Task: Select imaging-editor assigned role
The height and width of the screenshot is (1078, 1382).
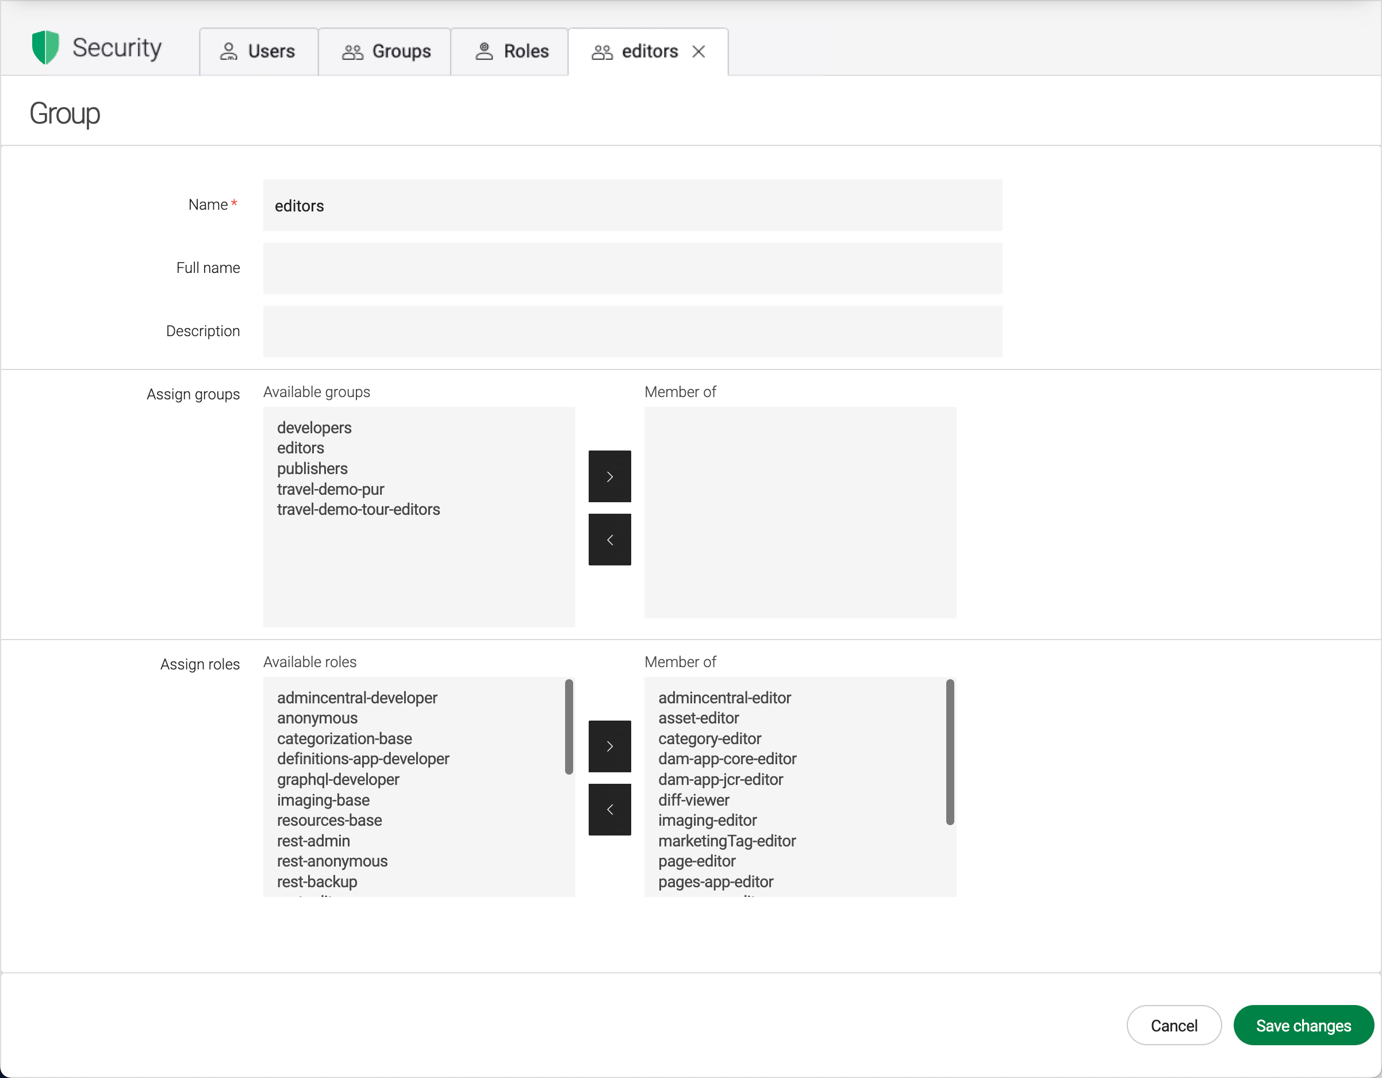Action: [x=708, y=821]
